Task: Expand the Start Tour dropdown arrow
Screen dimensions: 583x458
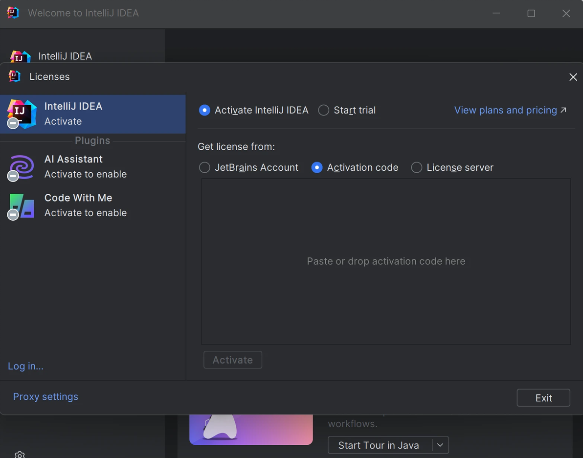Action: (x=440, y=445)
